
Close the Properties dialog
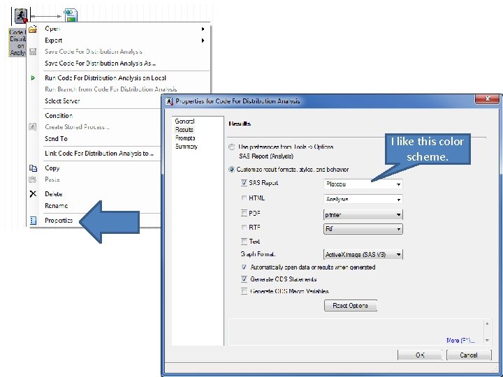click(487, 99)
